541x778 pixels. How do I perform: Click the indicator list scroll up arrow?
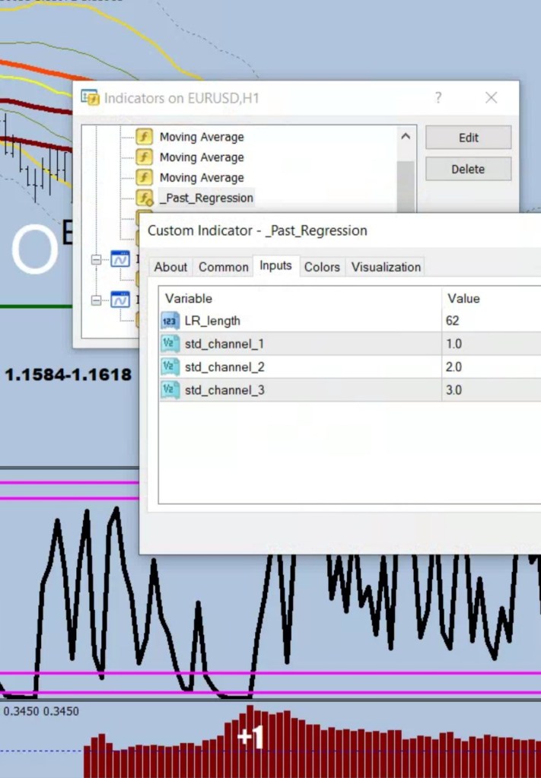[x=406, y=137]
